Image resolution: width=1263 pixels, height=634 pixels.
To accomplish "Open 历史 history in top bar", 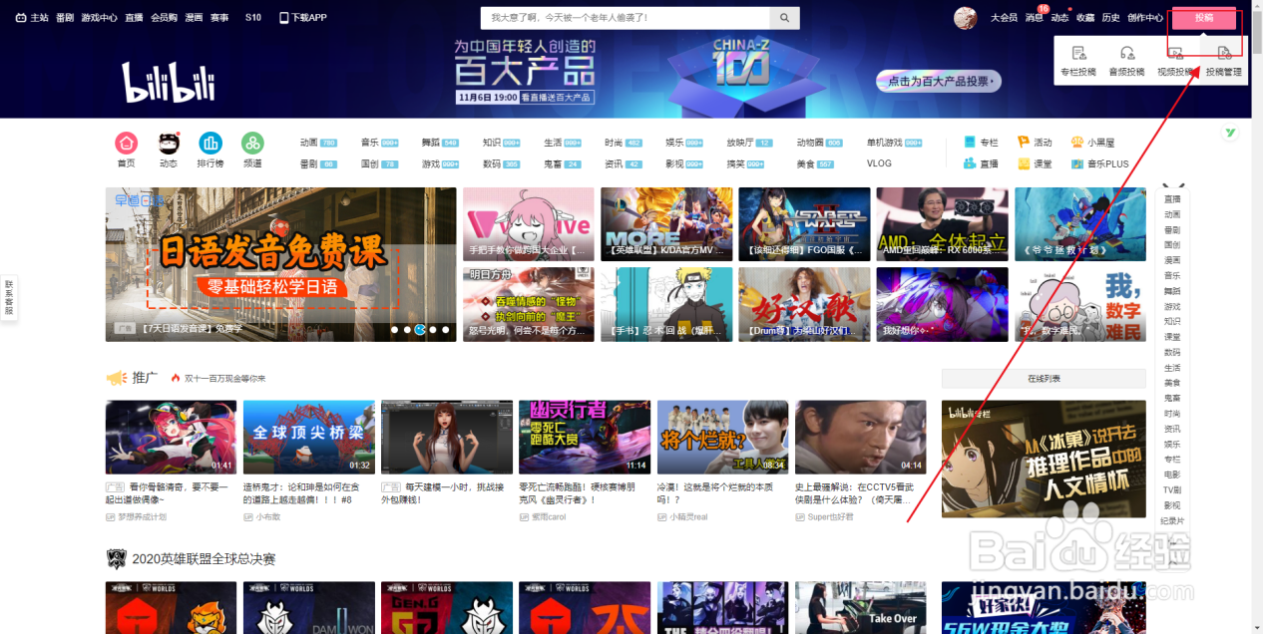I will coord(1110,18).
